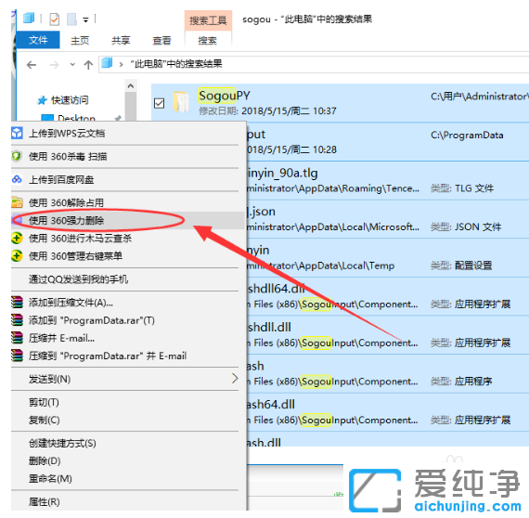Viewport: 529px width, 518px height.
Task: Click the 360 antivirus shield icon
Action: 16,156
